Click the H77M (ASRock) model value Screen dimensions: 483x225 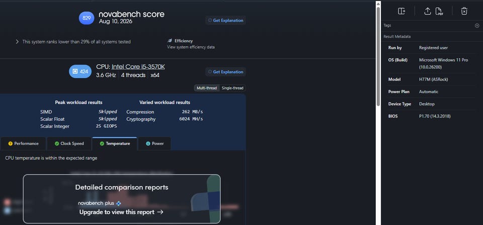433,79
